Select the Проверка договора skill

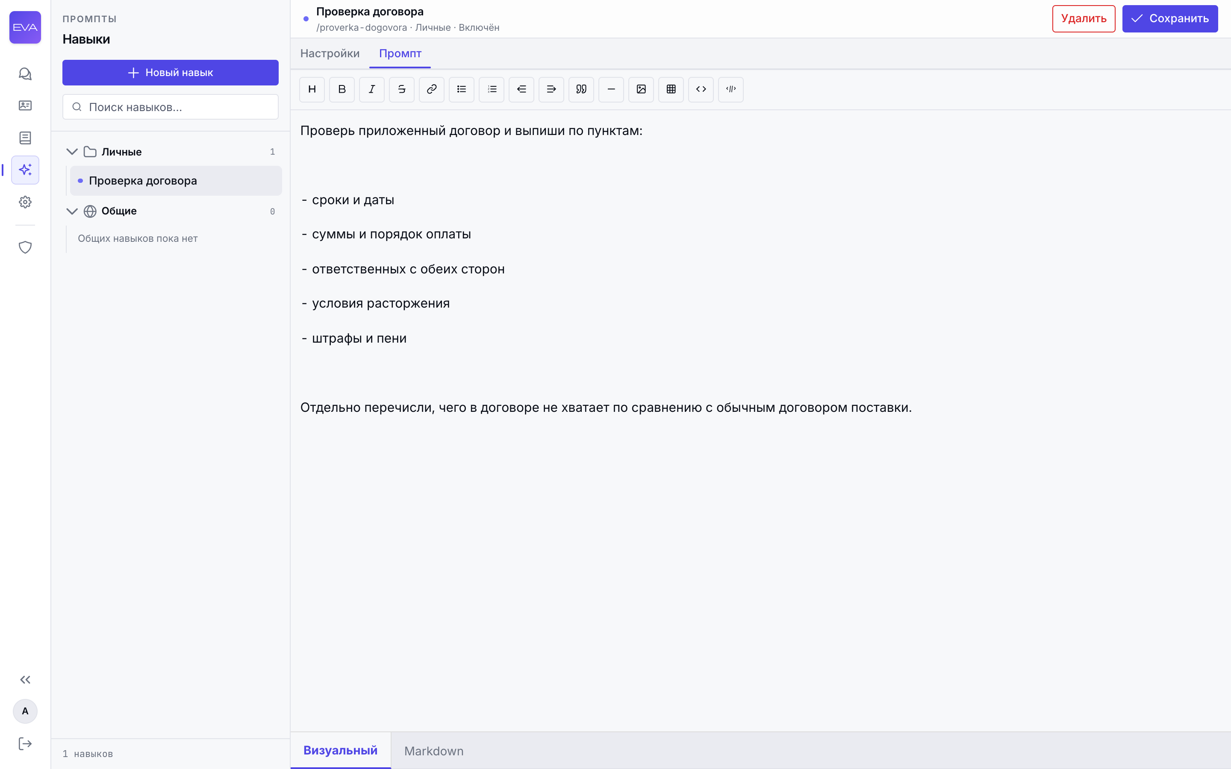[x=176, y=181]
